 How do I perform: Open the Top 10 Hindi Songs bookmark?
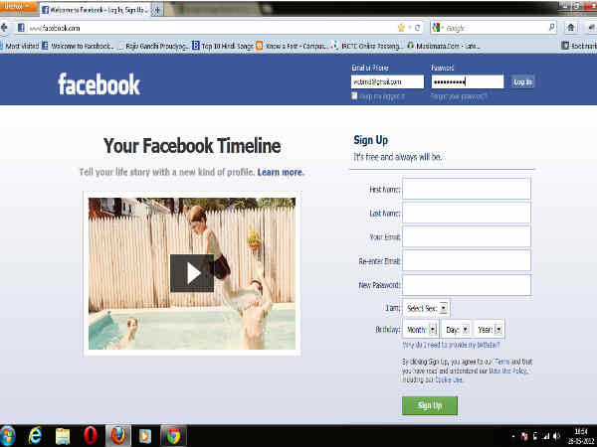pyautogui.click(x=223, y=46)
